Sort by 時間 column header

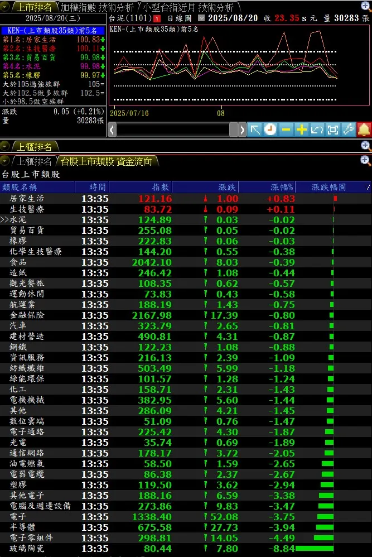pyautogui.click(x=92, y=187)
